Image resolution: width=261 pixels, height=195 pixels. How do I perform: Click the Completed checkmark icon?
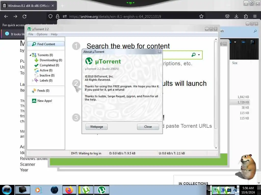(36, 65)
